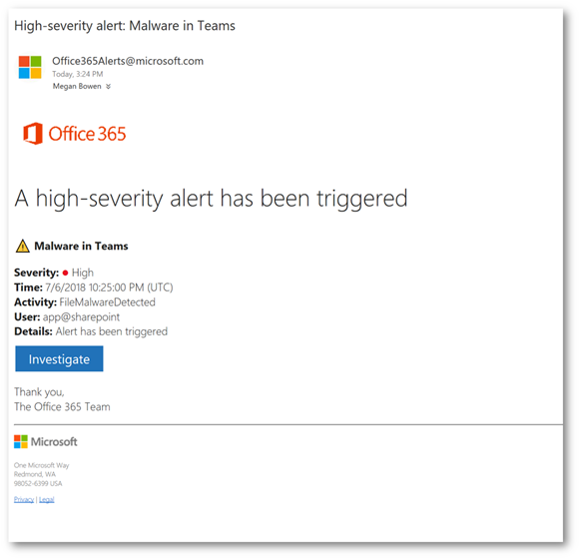Click the Today, 3:24 PM timestamp

(x=78, y=74)
